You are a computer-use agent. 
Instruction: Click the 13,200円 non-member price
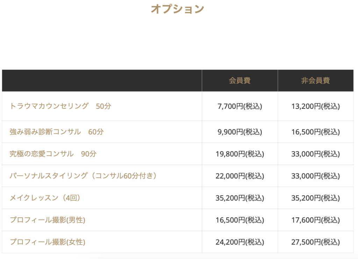(315, 106)
